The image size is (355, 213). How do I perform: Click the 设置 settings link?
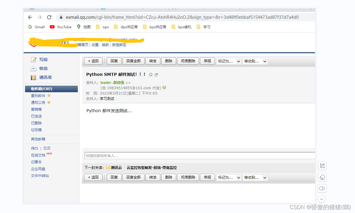tap(95, 45)
